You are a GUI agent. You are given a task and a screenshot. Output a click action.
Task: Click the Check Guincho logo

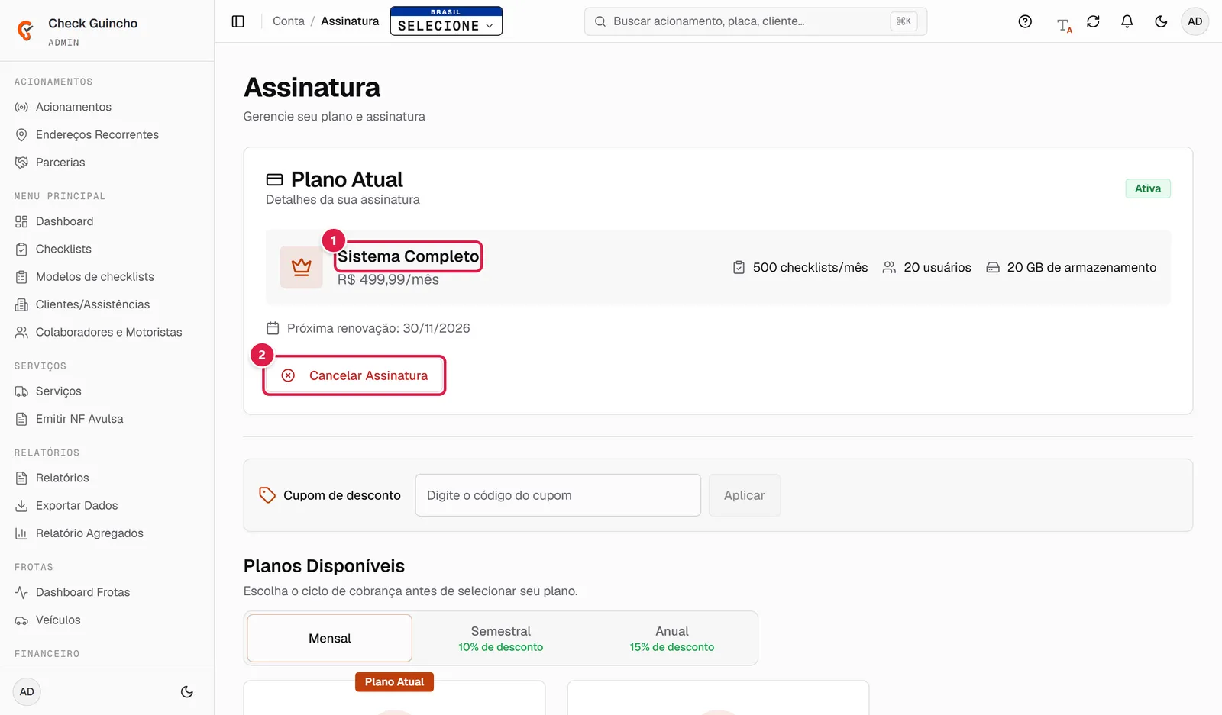click(x=25, y=31)
